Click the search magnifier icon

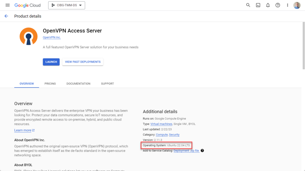(x=248, y=5)
